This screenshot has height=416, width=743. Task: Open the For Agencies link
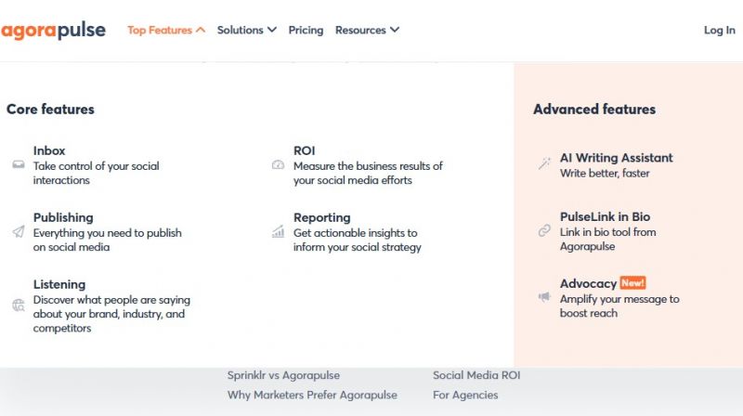pyautogui.click(x=465, y=396)
